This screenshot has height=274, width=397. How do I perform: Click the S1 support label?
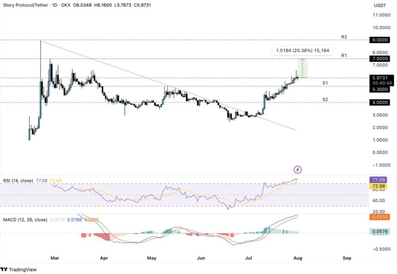[325, 83]
